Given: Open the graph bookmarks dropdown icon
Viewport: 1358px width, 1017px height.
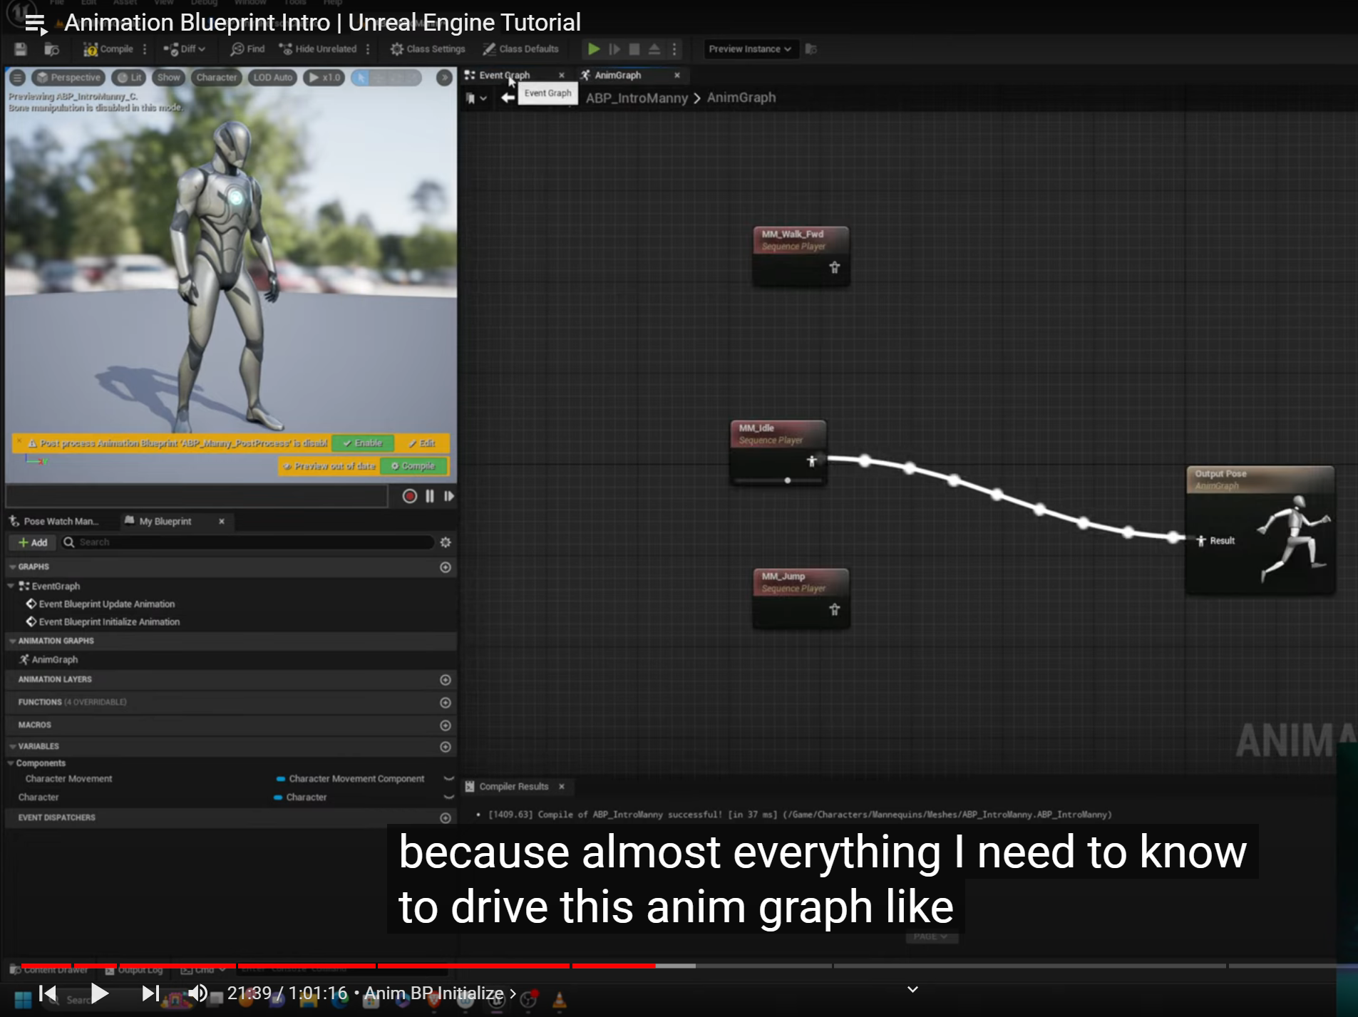Looking at the screenshot, I should 476,98.
